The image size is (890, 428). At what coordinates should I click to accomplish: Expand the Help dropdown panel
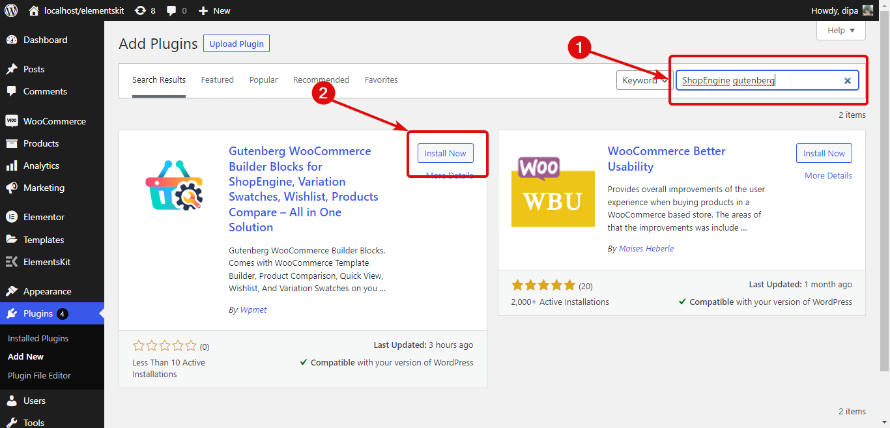[840, 30]
